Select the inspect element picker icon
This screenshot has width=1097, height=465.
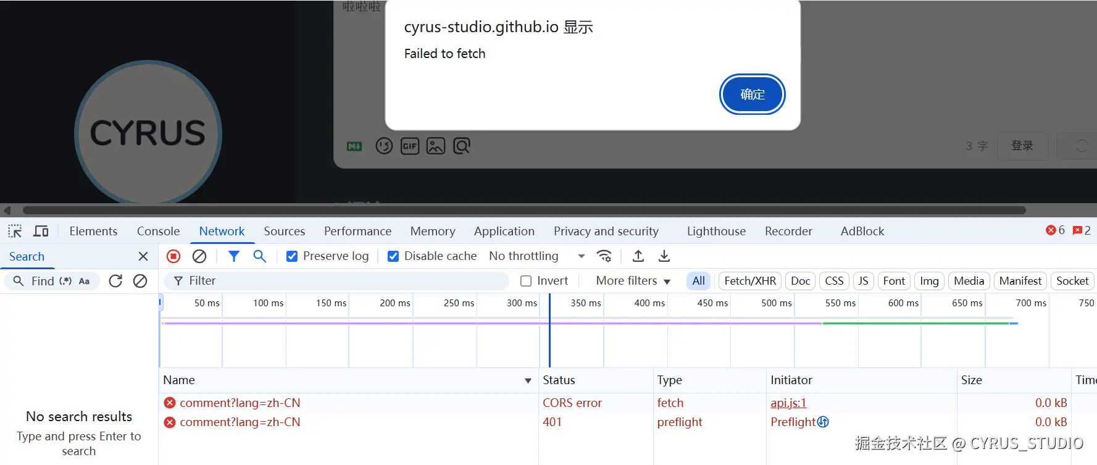tap(15, 231)
